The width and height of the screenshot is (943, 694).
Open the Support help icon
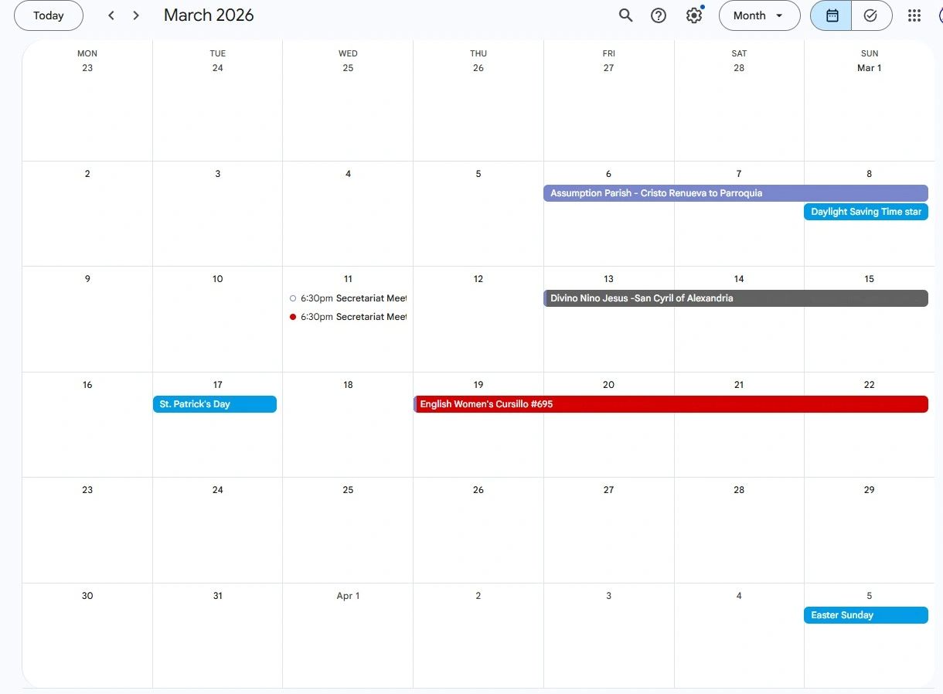click(659, 15)
